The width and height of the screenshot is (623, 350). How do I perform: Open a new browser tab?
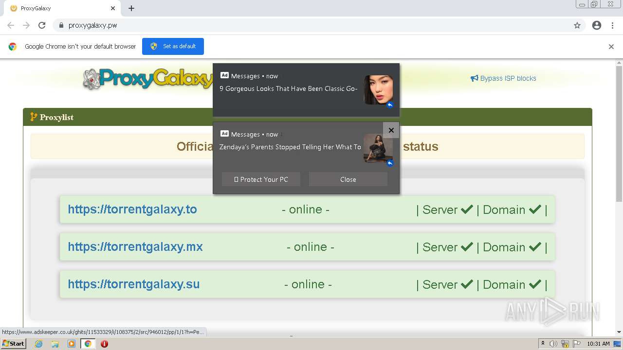point(131,8)
